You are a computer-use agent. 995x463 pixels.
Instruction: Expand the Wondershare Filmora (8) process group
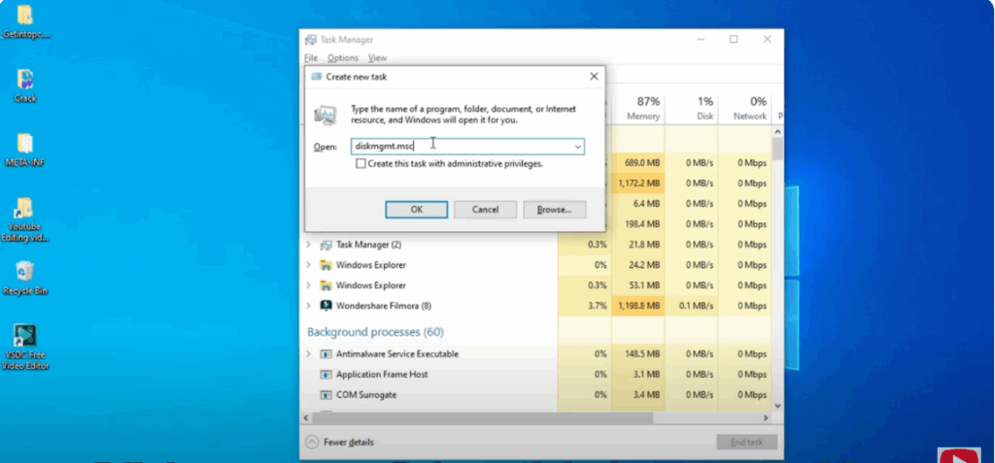[309, 306]
